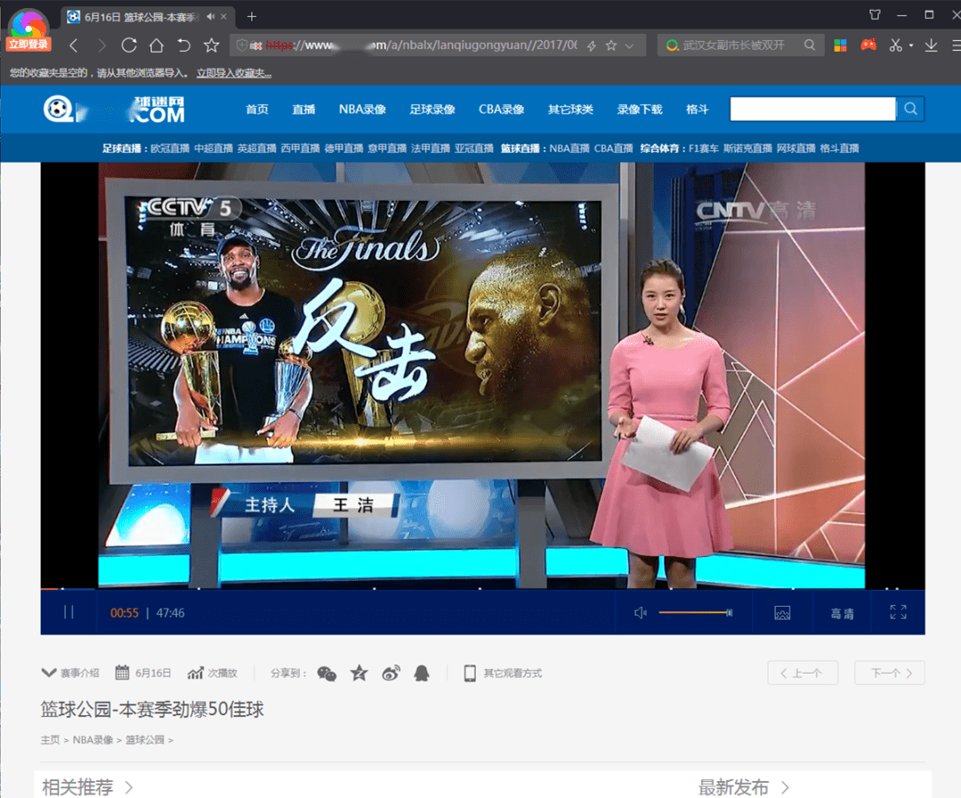
Task: Open the browser downloads arrow icon
Action: coord(932,45)
